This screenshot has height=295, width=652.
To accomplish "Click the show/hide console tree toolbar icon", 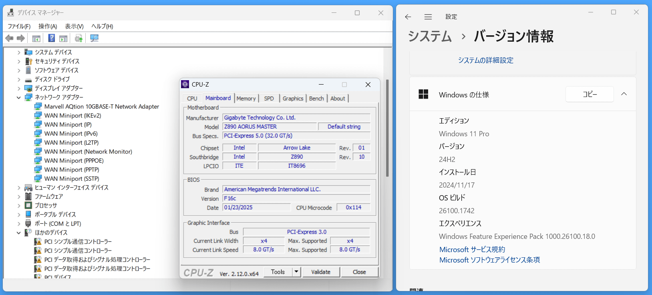I will coord(36,38).
